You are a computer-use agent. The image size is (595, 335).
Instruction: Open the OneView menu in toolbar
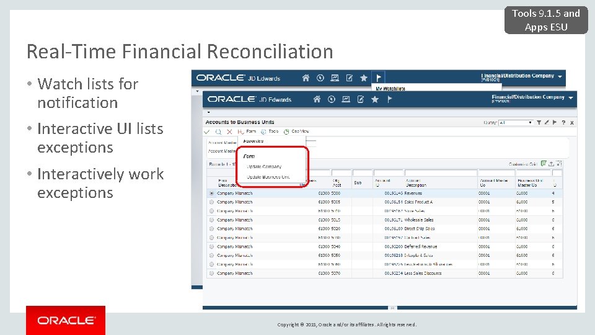296,132
